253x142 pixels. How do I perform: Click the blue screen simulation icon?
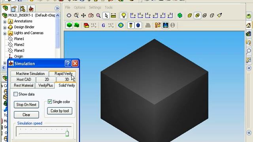(x=165, y=25)
